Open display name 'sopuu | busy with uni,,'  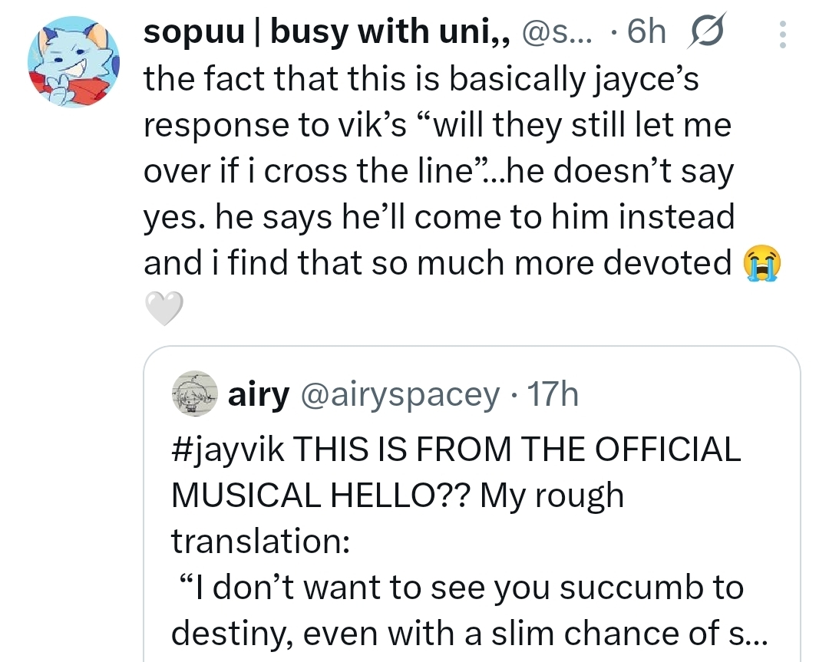point(326,34)
